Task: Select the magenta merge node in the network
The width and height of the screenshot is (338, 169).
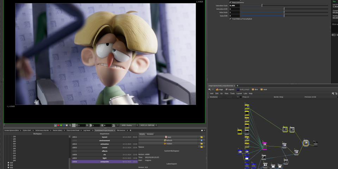Action: point(264,145)
